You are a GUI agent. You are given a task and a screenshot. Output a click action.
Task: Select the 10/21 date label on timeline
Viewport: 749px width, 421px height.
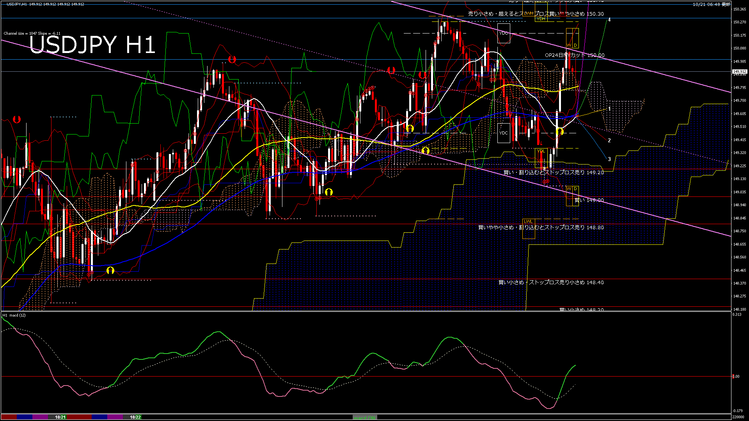(60, 417)
